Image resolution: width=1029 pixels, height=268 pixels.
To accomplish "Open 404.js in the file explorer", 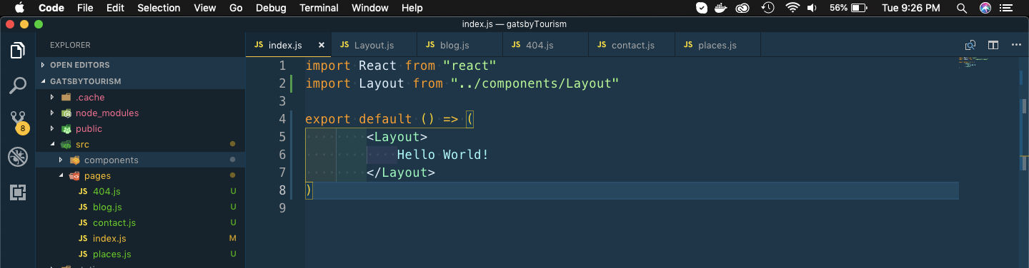I will point(140,191).
